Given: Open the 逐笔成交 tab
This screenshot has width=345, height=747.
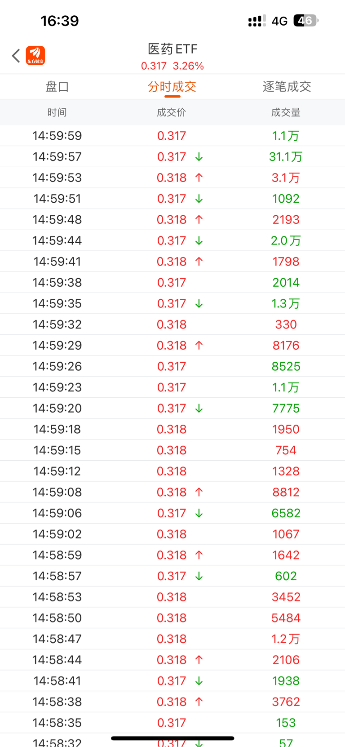Looking at the screenshot, I should click(287, 87).
